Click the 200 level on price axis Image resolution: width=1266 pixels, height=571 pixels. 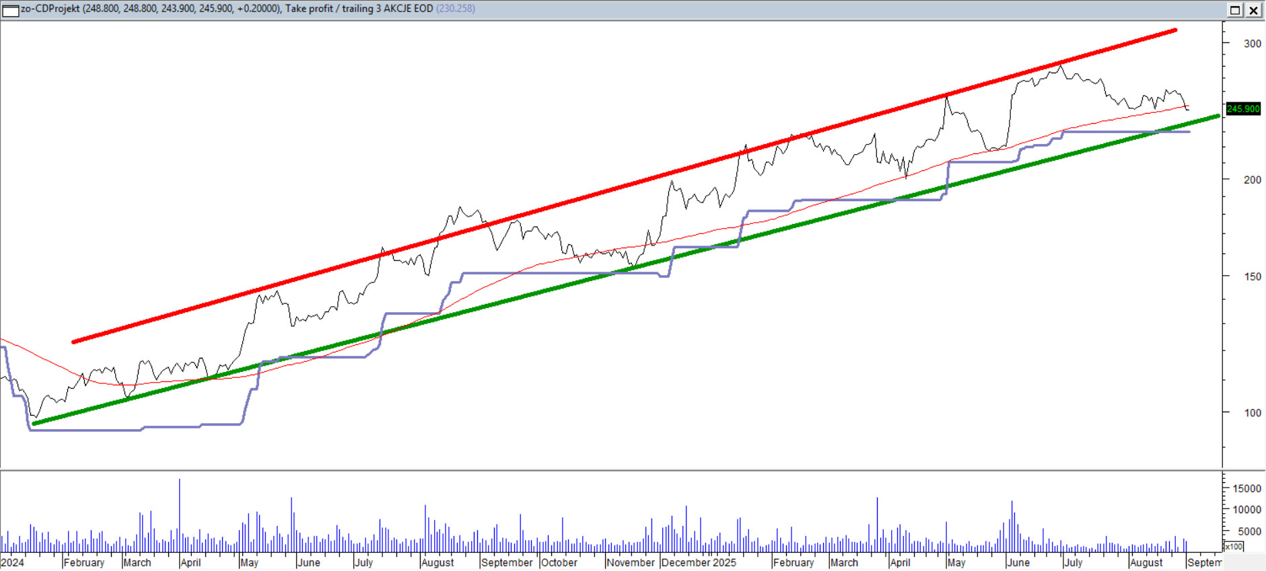[1252, 180]
